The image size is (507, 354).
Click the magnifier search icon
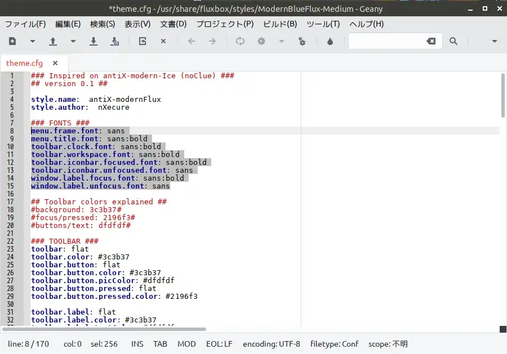click(453, 41)
